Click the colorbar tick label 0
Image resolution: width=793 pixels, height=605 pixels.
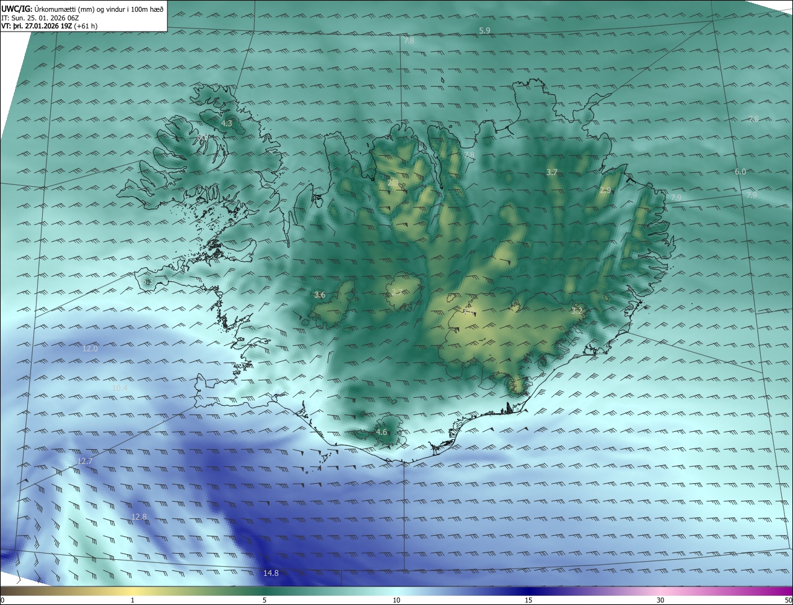coord(2,601)
